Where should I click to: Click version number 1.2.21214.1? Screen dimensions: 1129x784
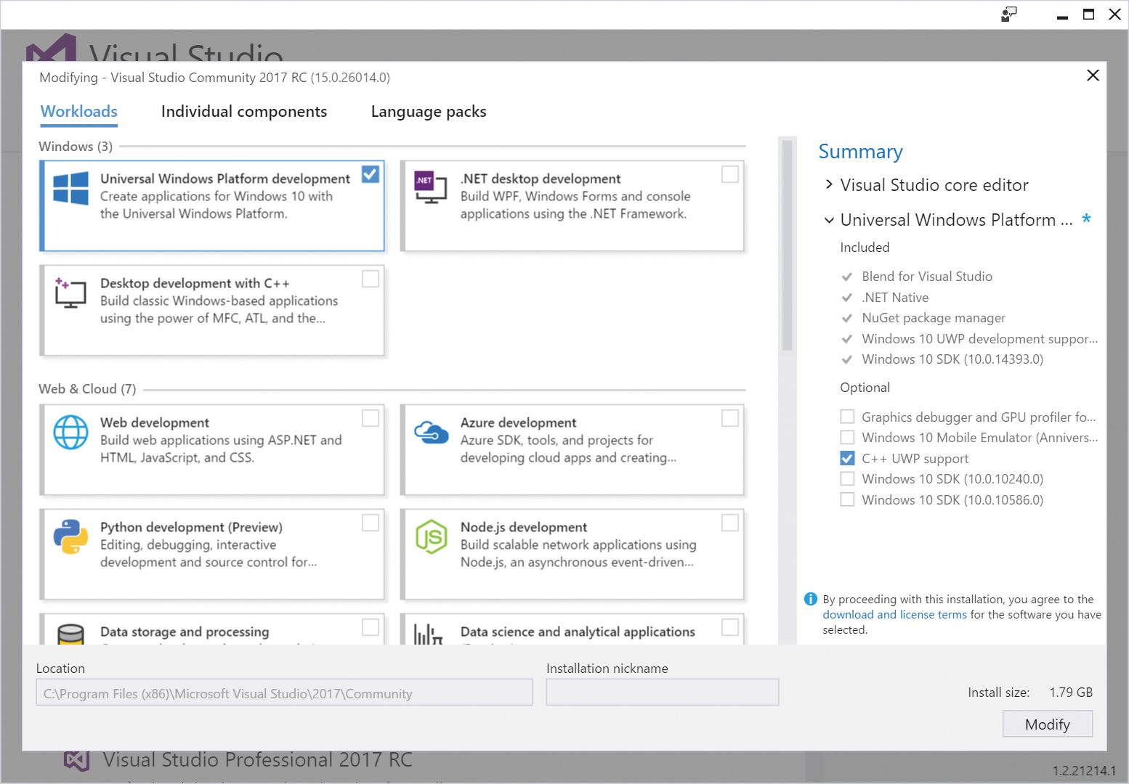click(1084, 770)
